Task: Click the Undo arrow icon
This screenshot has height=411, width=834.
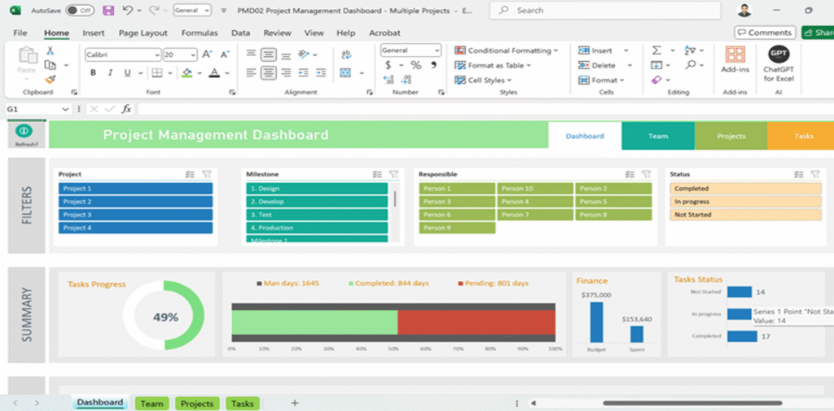Action: 128,11
